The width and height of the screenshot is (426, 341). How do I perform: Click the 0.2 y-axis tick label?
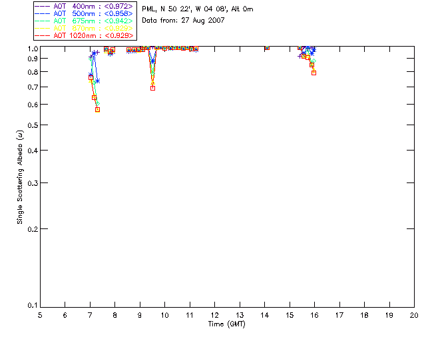click(x=33, y=229)
